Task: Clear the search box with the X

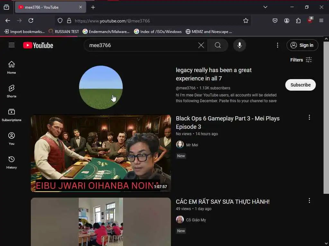Action: (x=201, y=45)
